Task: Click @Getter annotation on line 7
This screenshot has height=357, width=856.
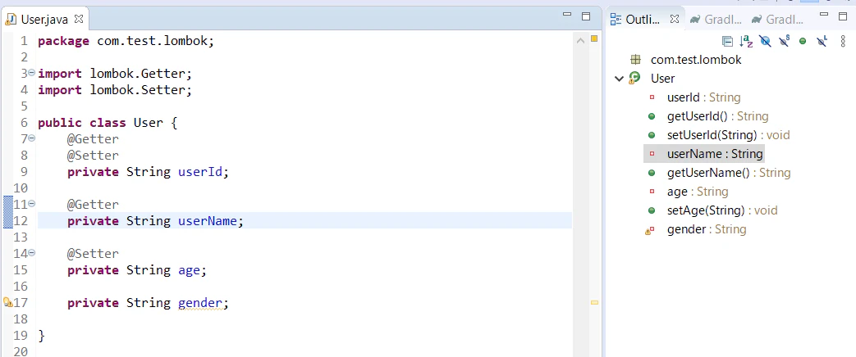Action: pyautogui.click(x=93, y=139)
